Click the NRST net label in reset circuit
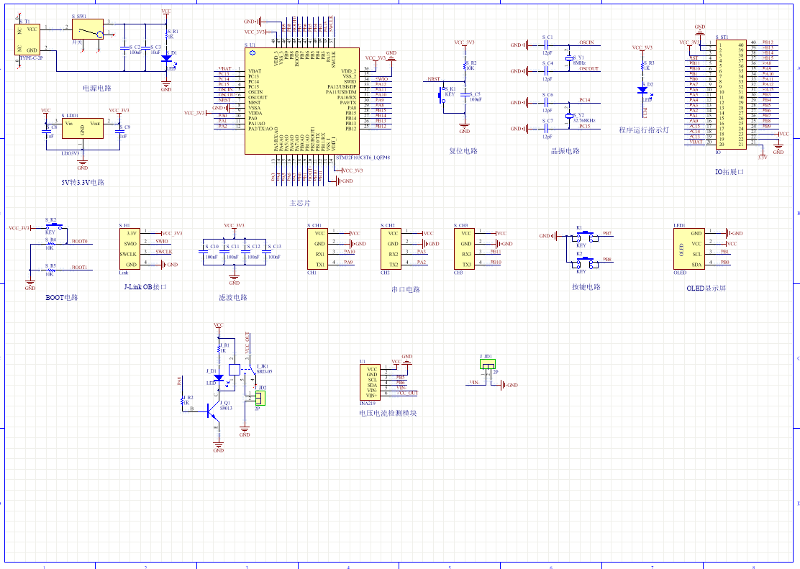800x569 pixels. tap(434, 79)
